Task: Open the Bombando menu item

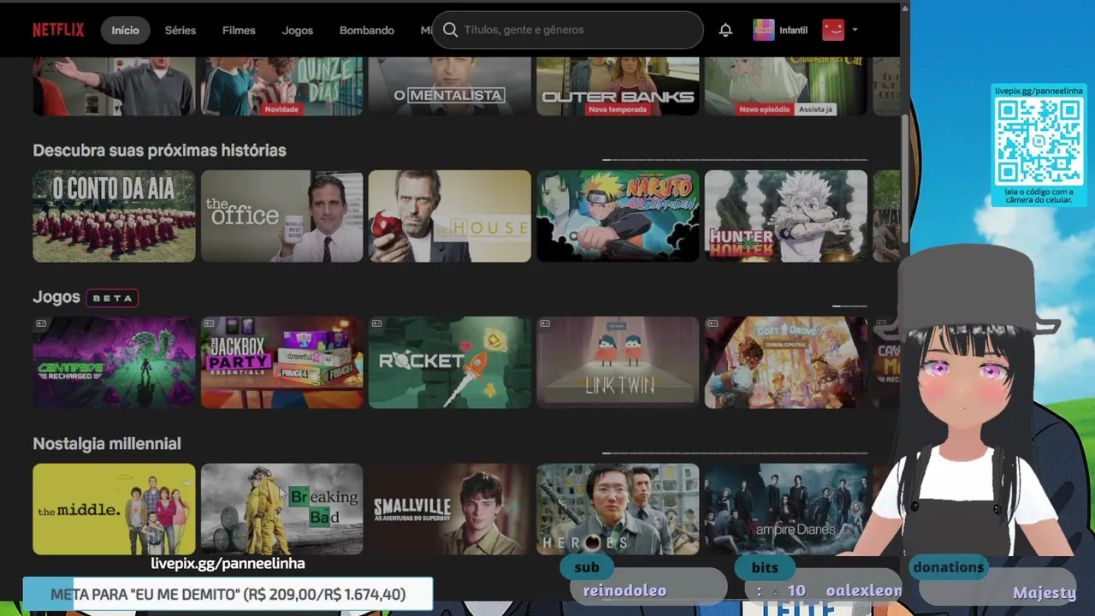Action: click(x=367, y=30)
